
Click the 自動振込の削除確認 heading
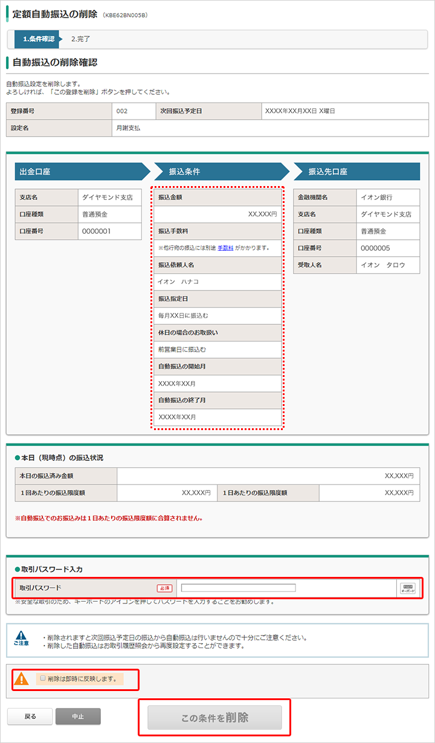pyautogui.click(x=54, y=62)
